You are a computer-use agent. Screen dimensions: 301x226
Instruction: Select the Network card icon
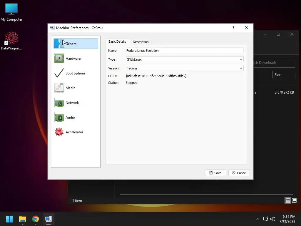pos(59,103)
